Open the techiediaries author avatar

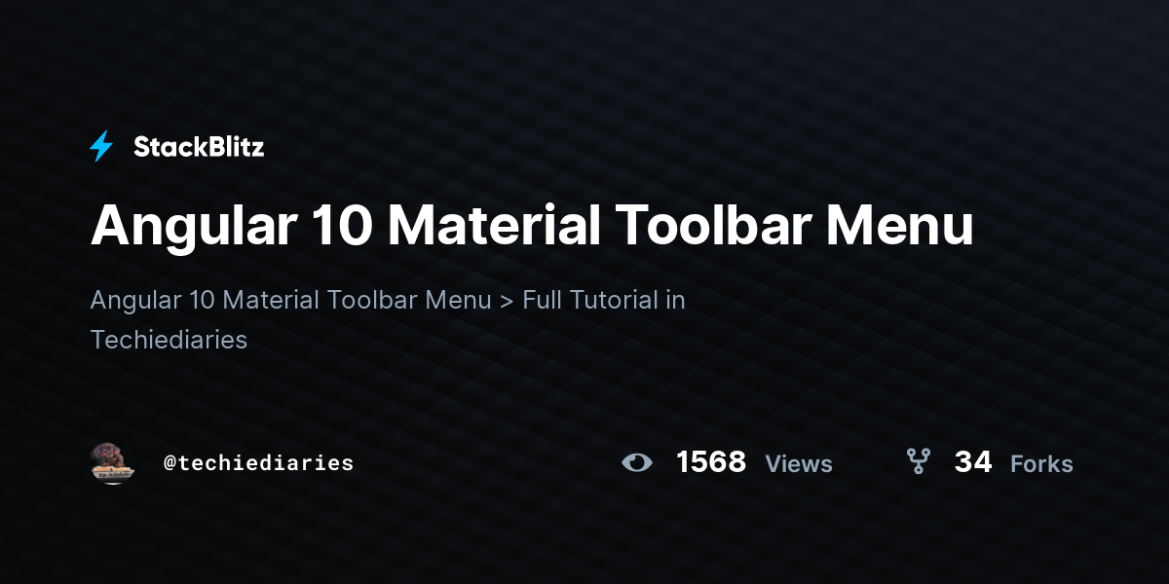coord(111,462)
